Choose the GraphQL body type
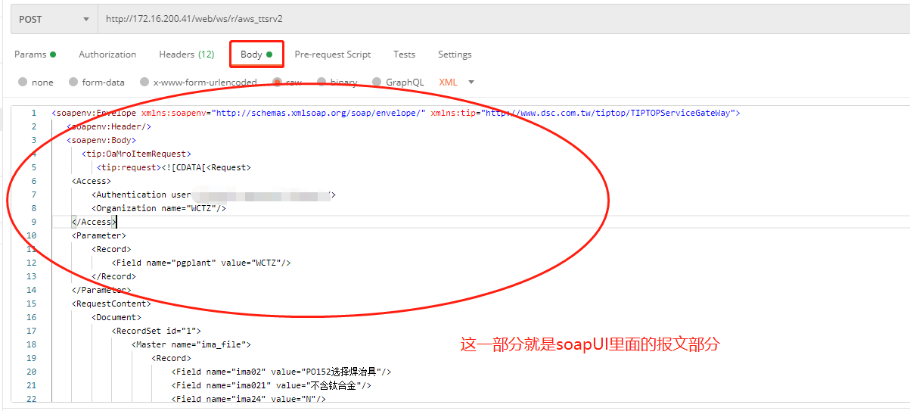 398,83
